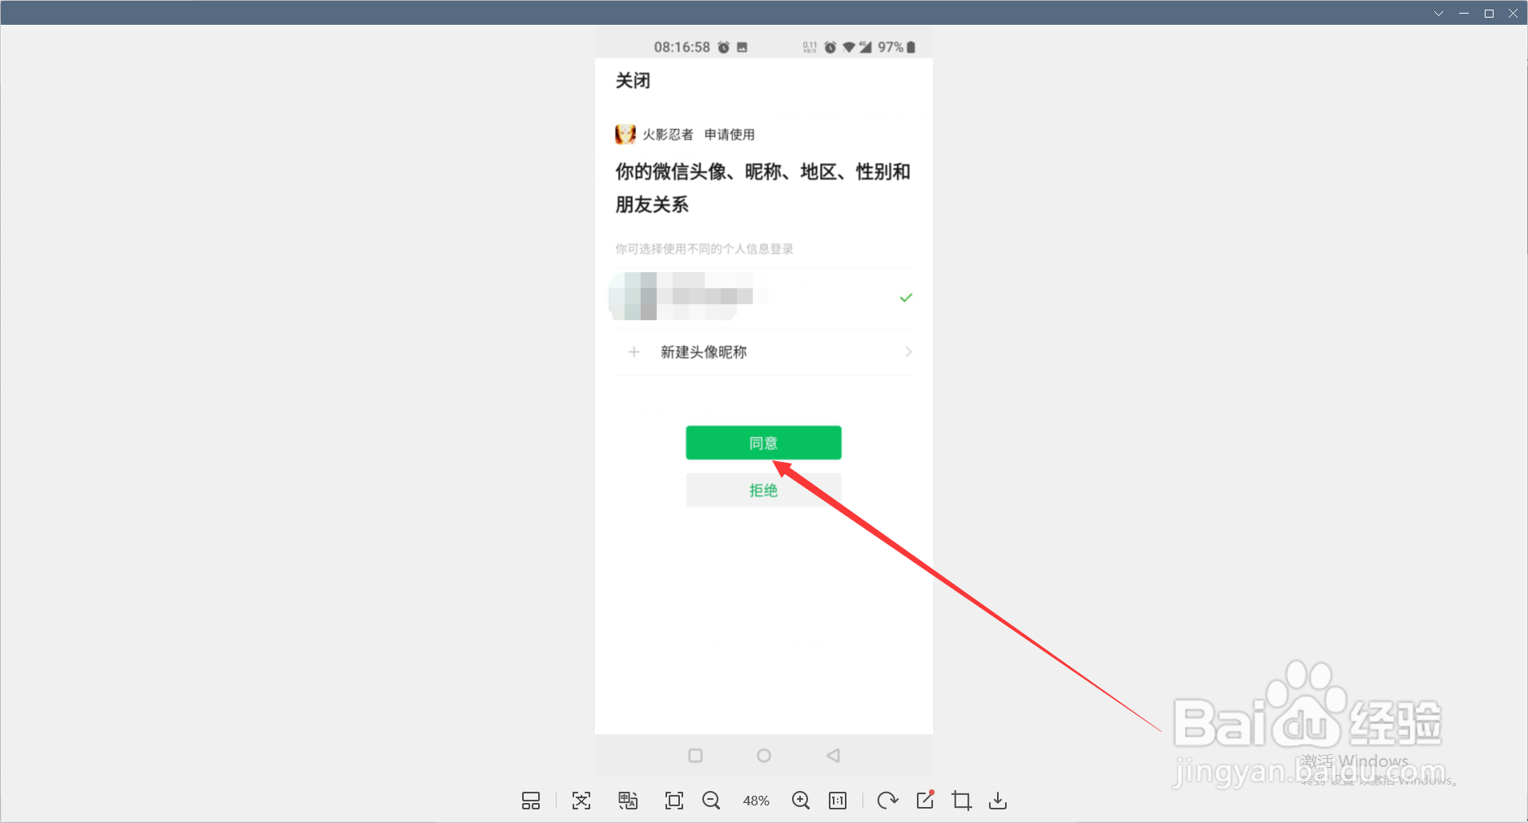Click the 48% zoom level indicator
This screenshot has width=1528, height=823.
point(756,801)
